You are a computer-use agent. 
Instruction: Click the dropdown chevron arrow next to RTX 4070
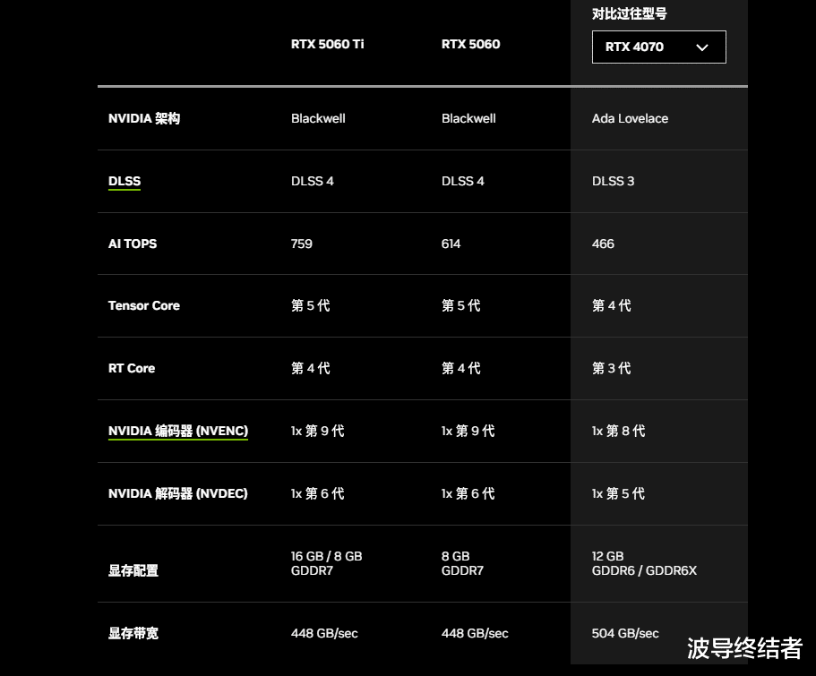point(702,47)
